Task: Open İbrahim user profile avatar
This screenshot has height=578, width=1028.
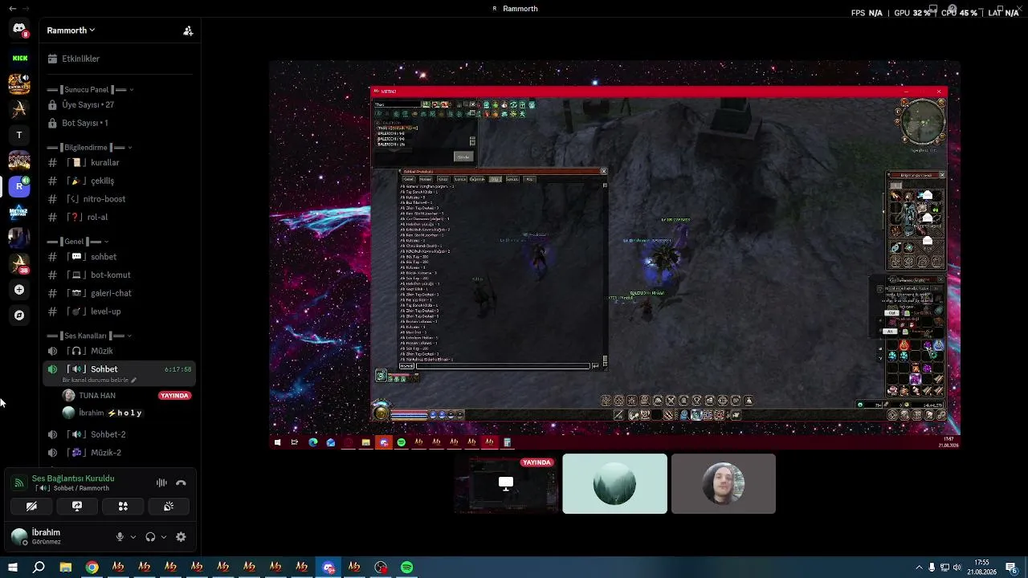Action: click(19, 536)
